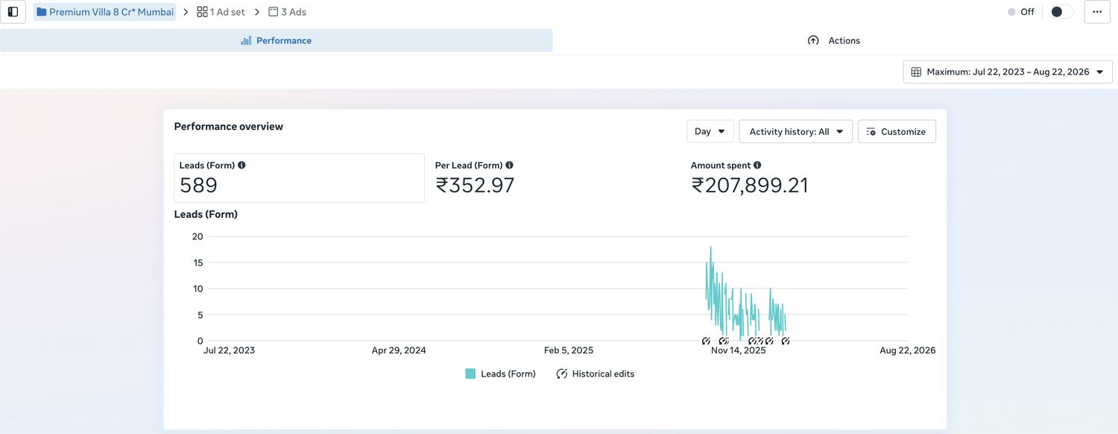Click the teal Leads (Form) legend swatch
Viewport: 1118px width, 434px height.
coord(470,374)
